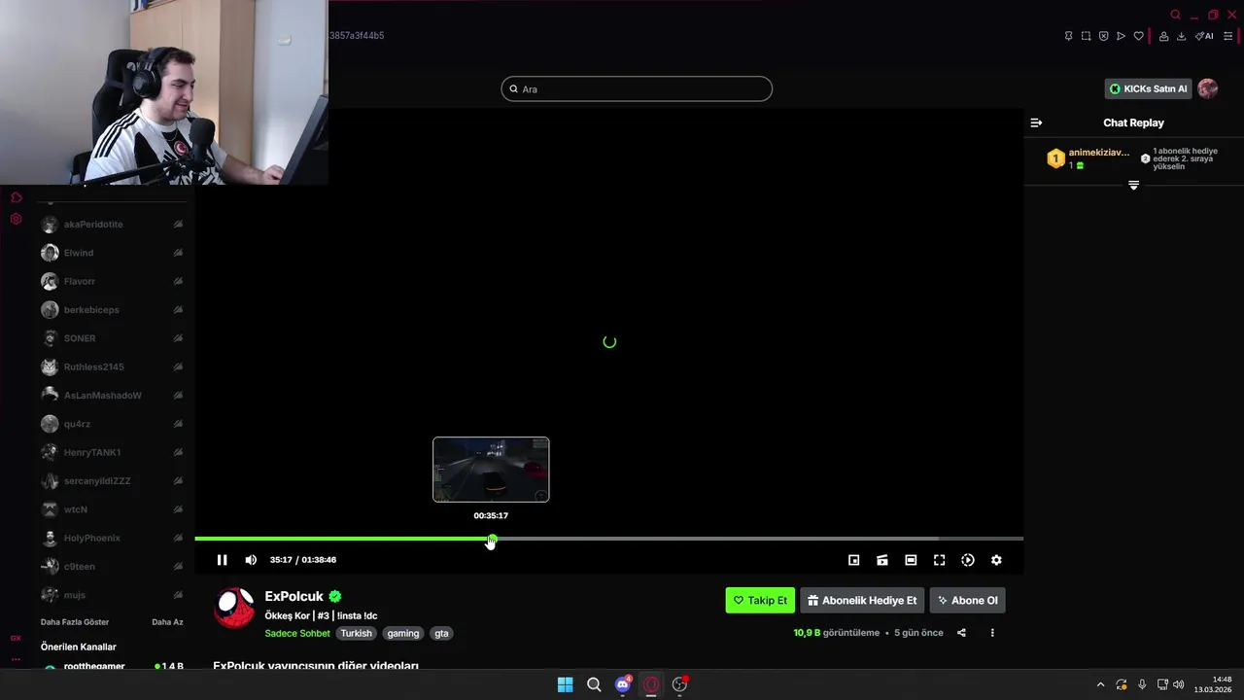The image size is (1244, 700).
Task: Click the GX logo at sidebar bottom
Action: tap(16, 638)
